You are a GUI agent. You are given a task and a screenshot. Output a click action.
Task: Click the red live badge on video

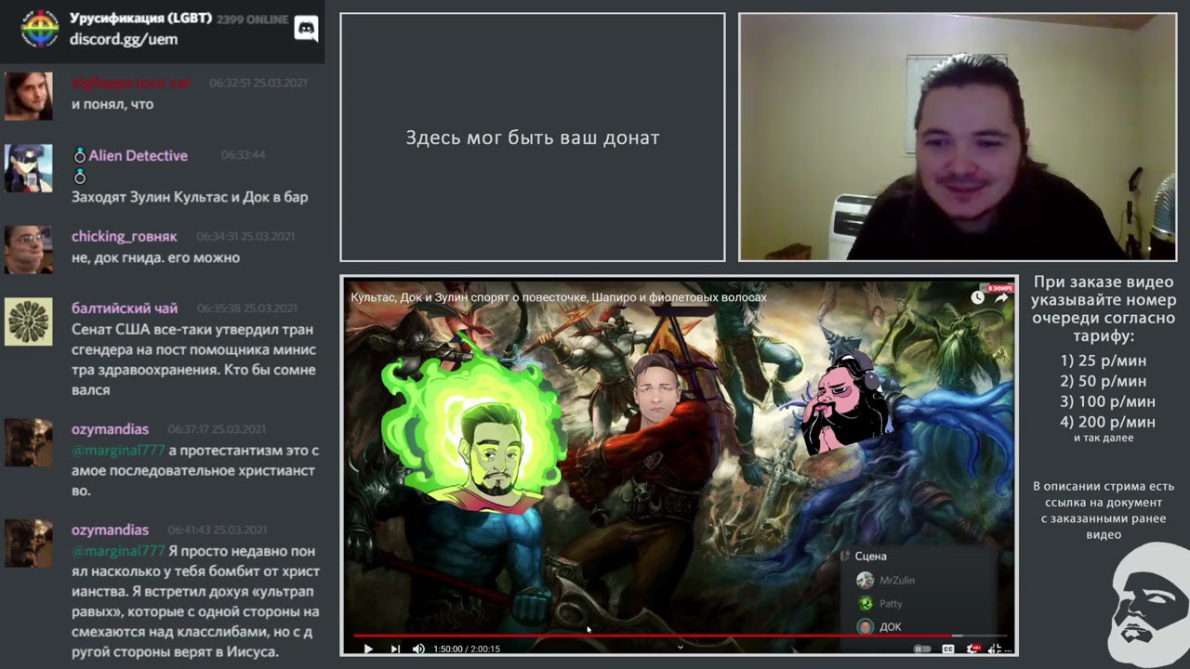(999, 288)
